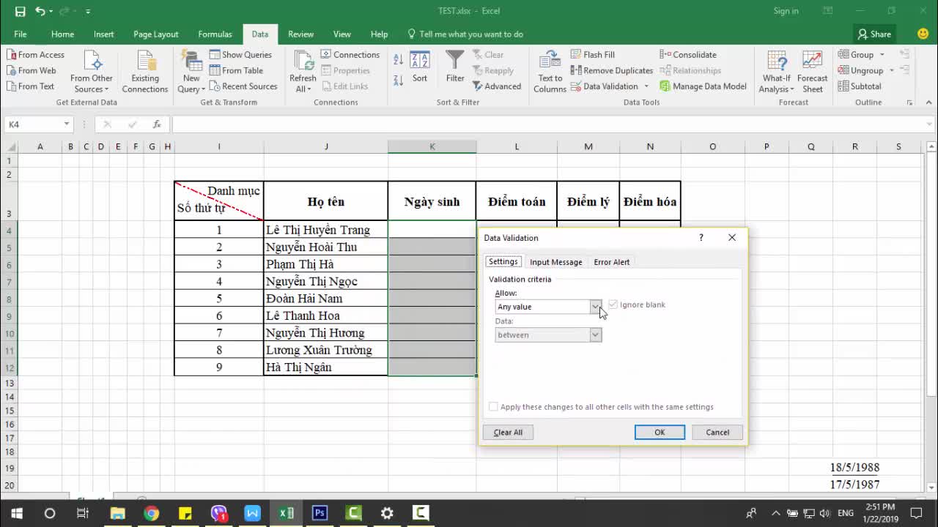938x527 pixels.
Task: Switch to the Error Alert tab
Action: pos(611,262)
